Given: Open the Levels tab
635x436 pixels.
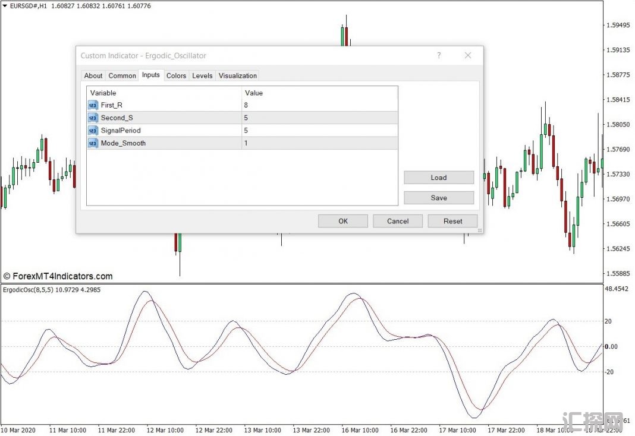Looking at the screenshot, I should (x=202, y=75).
